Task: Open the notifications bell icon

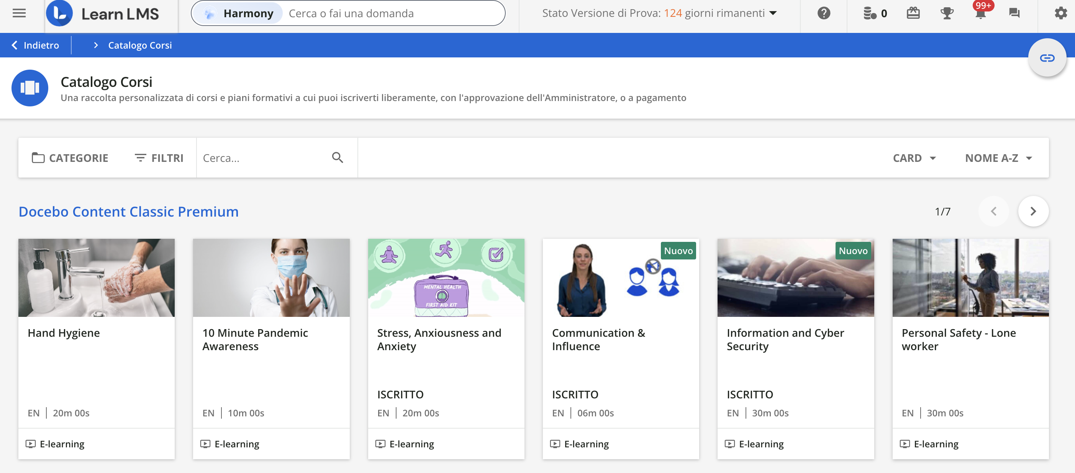Action: [980, 13]
